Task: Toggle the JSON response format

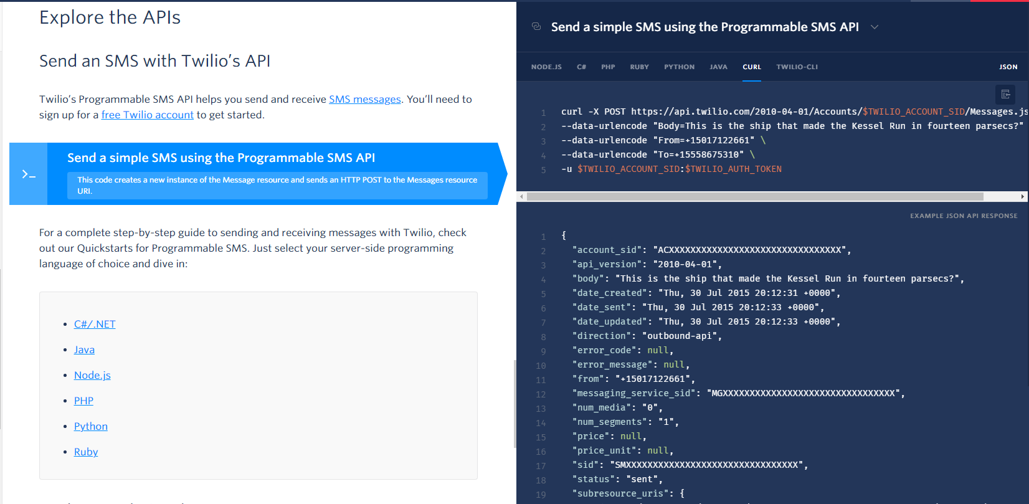Action: click(1008, 67)
